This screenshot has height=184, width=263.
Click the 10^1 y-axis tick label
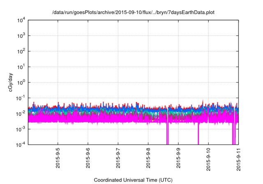[21, 67]
